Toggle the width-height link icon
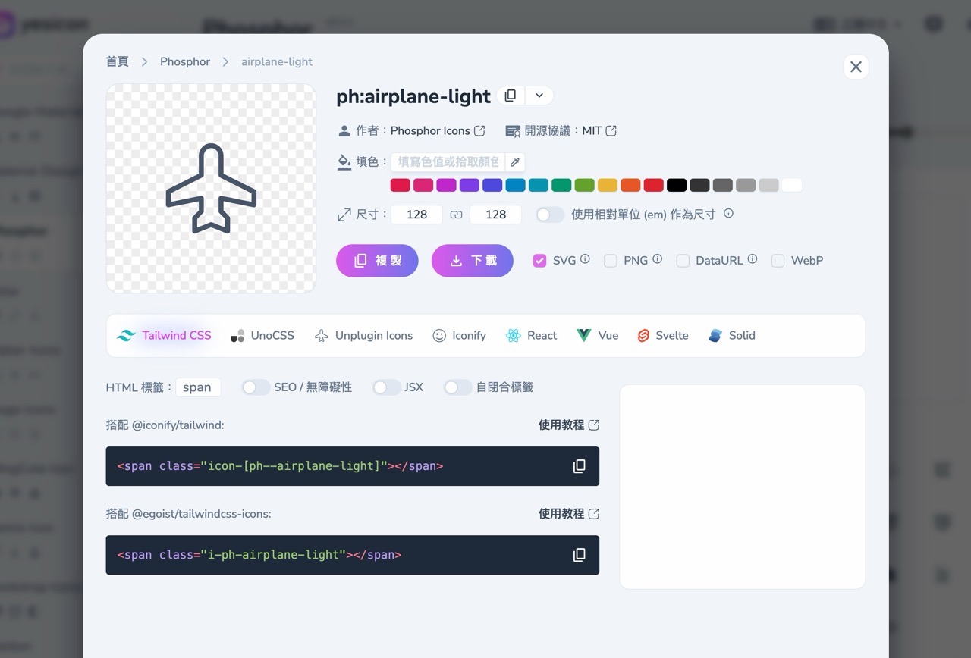The image size is (971, 658). click(x=456, y=215)
